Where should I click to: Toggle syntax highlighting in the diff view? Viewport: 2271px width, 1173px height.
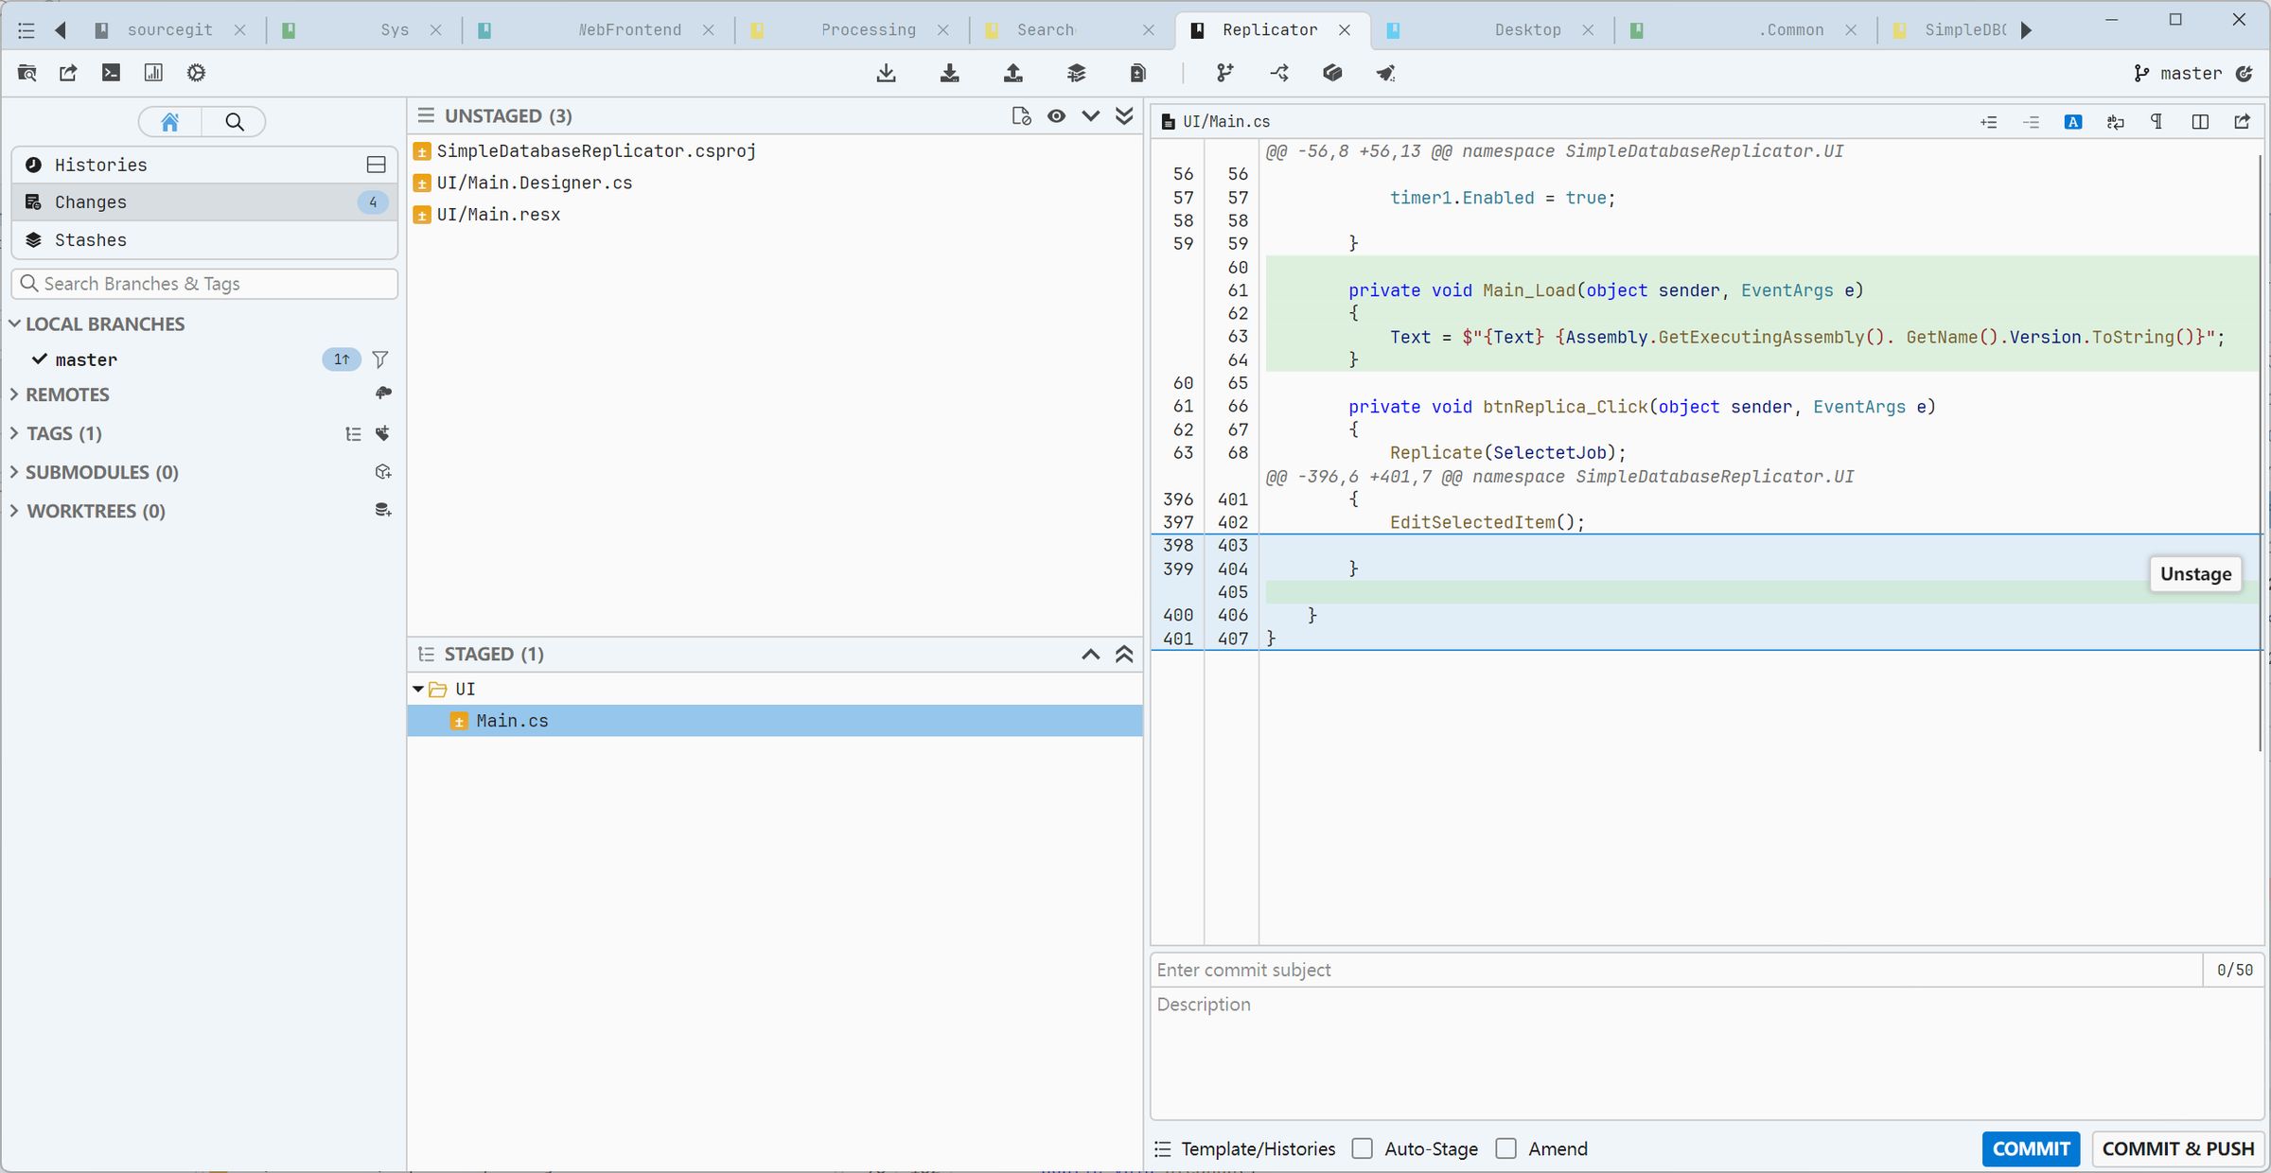[x=2073, y=121]
